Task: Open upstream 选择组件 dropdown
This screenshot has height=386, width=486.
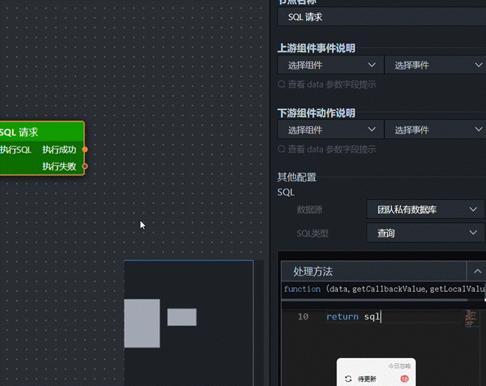Action: coord(330,65)
